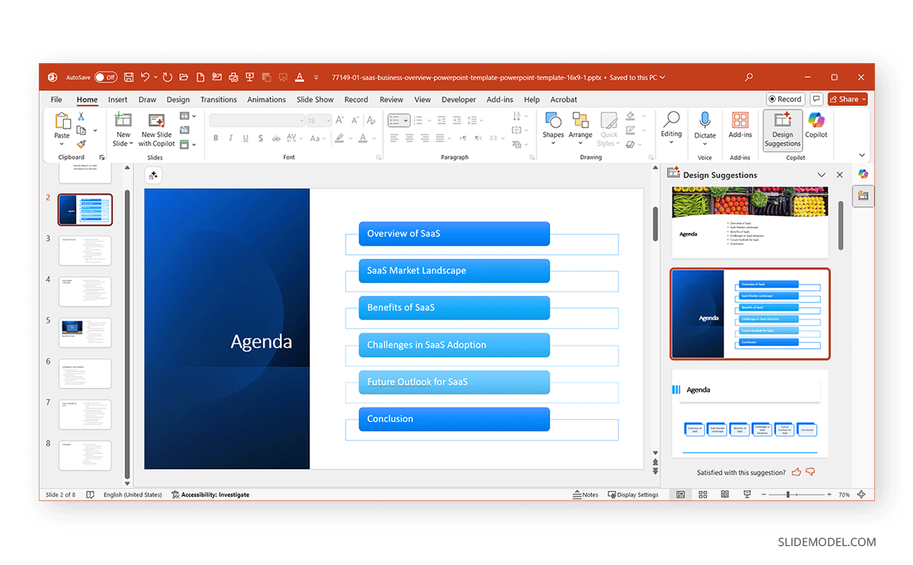This screenshot has height=565, width=913.
Task: Switch to the Animations ribbon tab
Action: tap(266, 99)
